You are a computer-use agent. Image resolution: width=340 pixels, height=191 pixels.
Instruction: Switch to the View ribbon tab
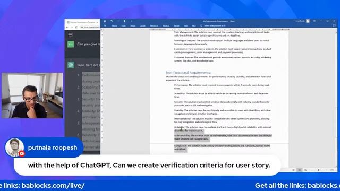(185, 26)
